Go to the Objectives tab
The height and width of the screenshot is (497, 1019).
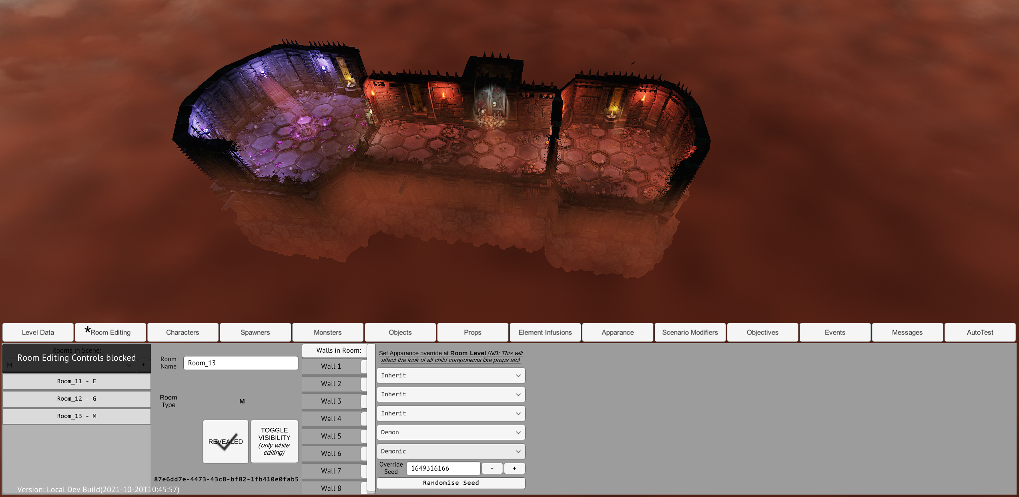pos(762,332)
